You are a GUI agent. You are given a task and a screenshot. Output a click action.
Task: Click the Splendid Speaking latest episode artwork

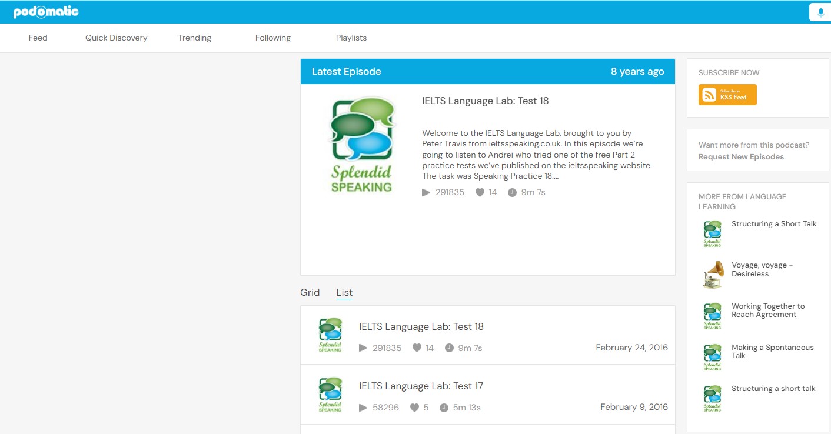[x=361, y=145]
